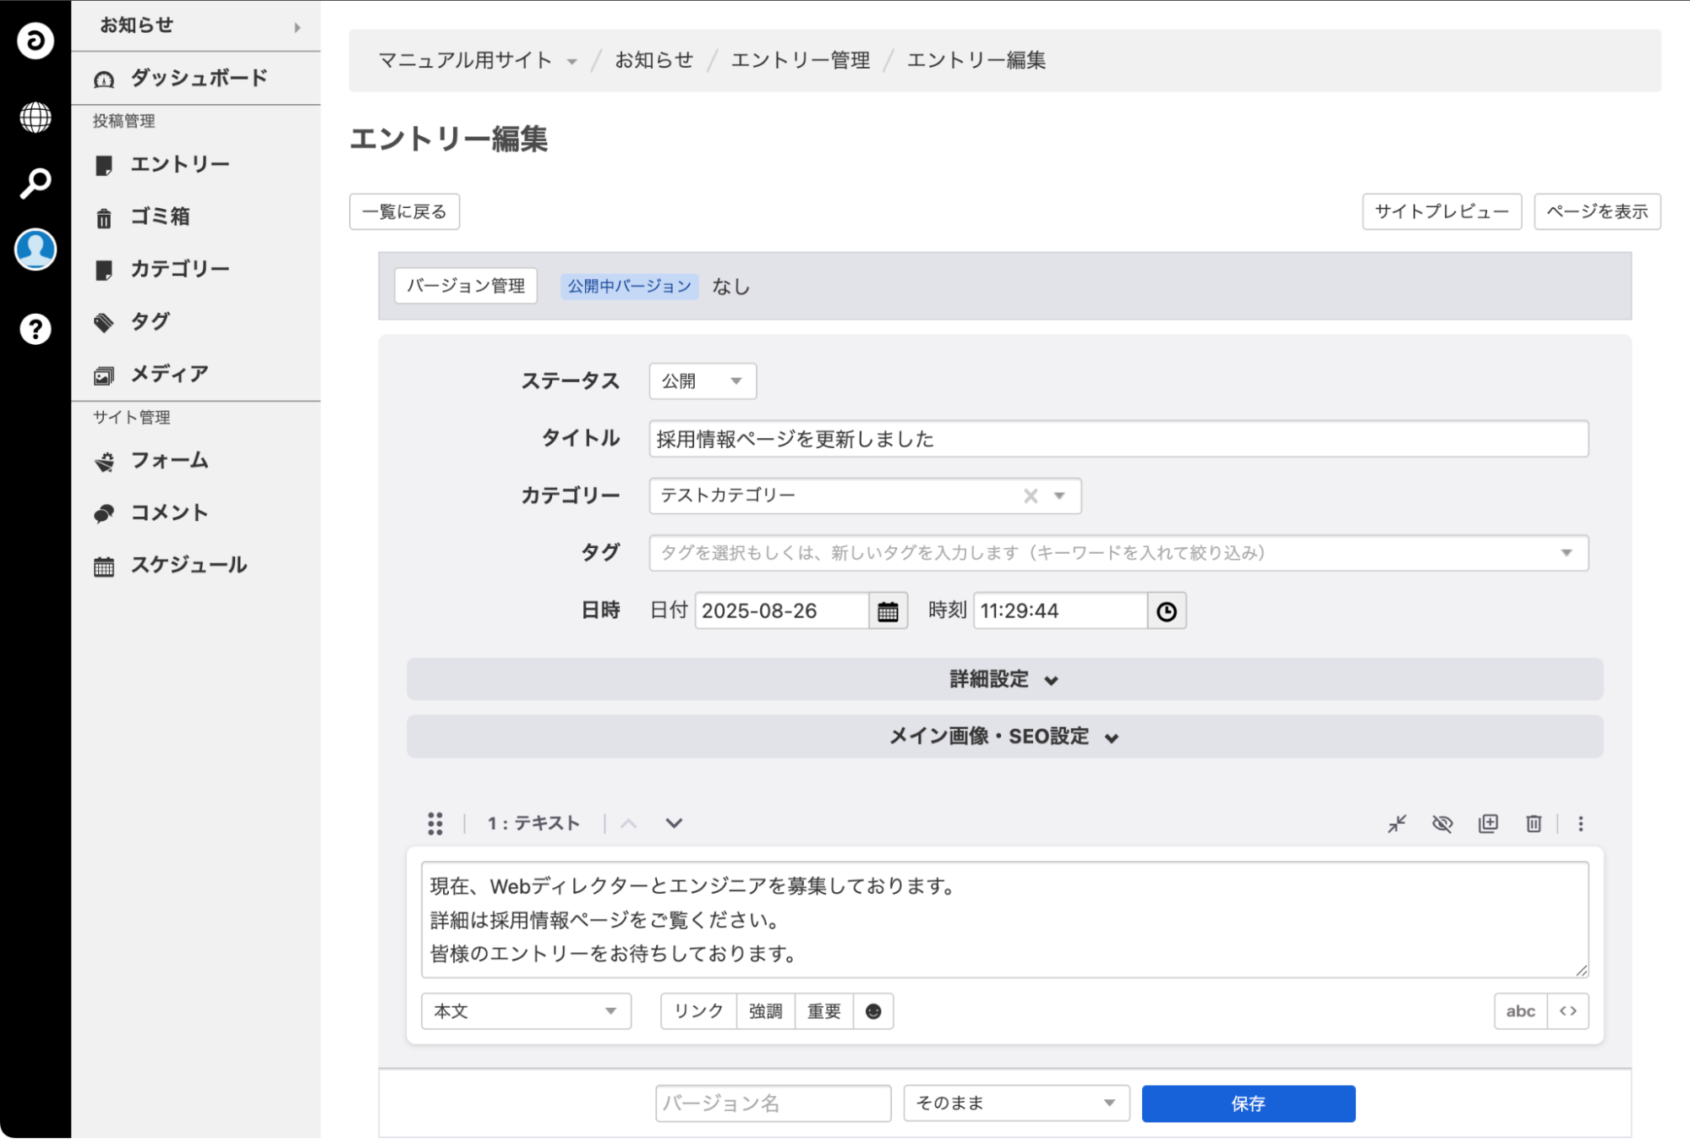Open the ステータス dropdown showing 公開
The height and width of the screenshot is (1139, 1690).
click(702, 381)
